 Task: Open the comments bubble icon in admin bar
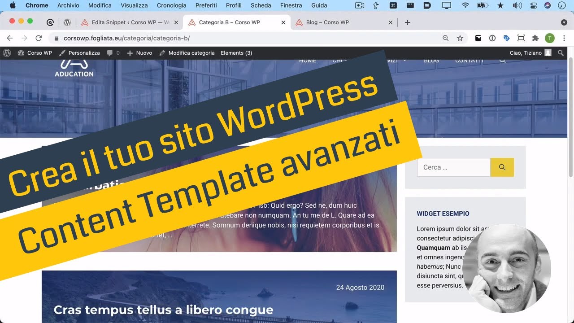coord(109,52)
